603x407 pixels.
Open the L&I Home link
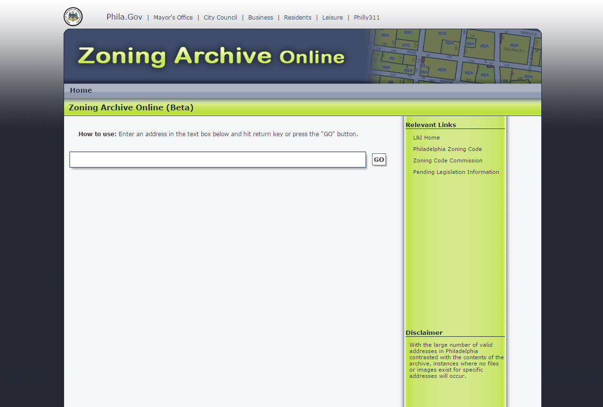[427, 138]
